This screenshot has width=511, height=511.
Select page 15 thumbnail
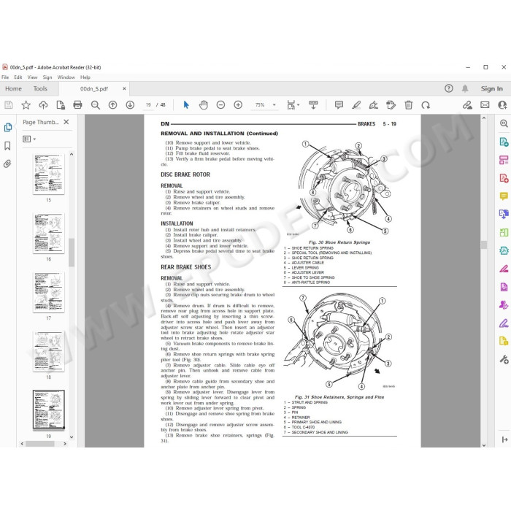point(49,174)
